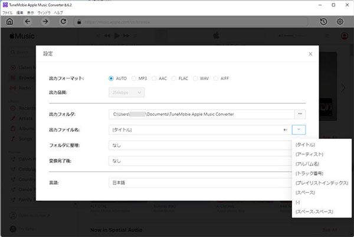Click the Apple Music logo in sidebar
The image size is (354, 237).
point(22,36)
